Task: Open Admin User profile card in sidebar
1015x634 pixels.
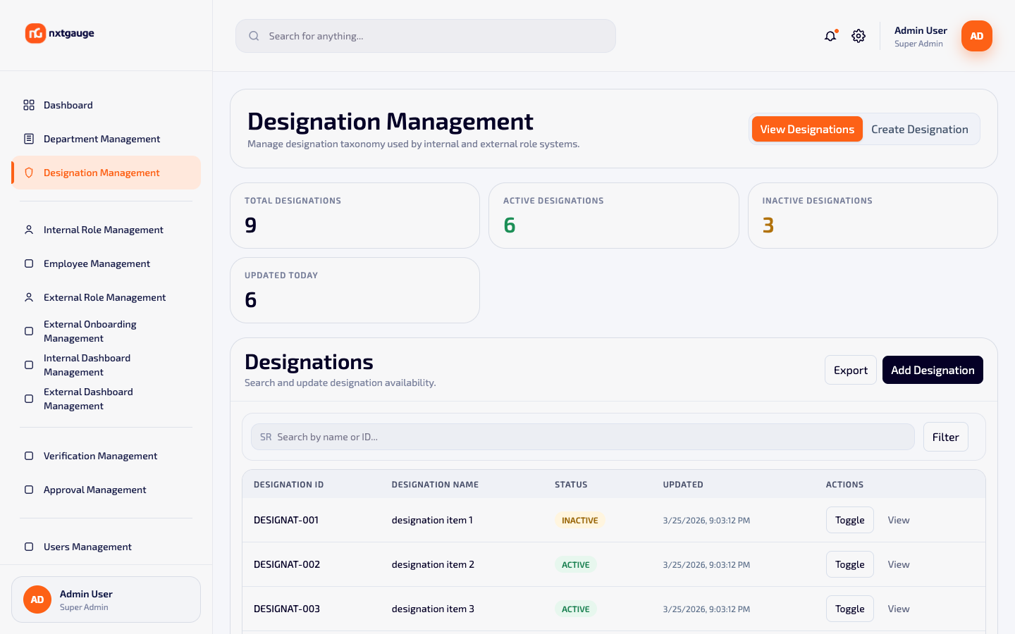Action: 106,599
